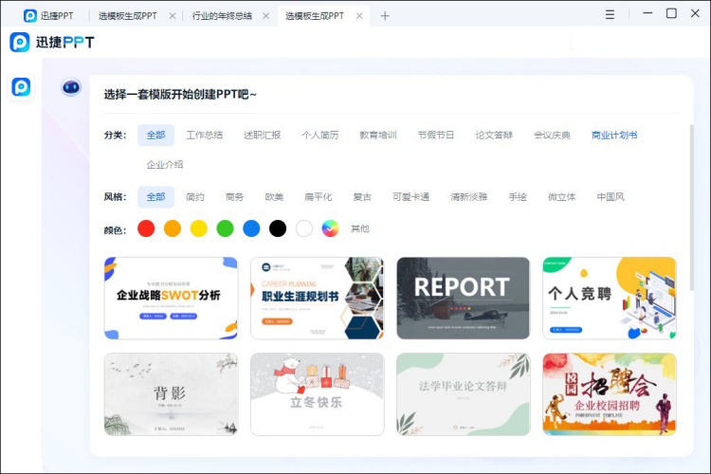Choose the 可爱卡通 style filter
Screen dimensions: 711x474
click(410, 197)
